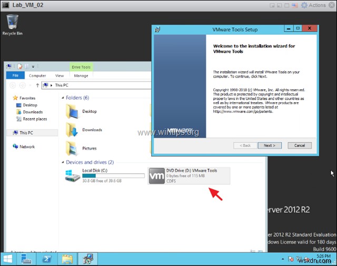The width and height of the screenshot is (337, 266).
Task: Expand the address bar This PC chevron
Action: 52,85
